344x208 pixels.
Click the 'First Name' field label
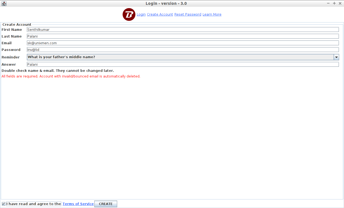pyautogui.click(x=12, y=29)
